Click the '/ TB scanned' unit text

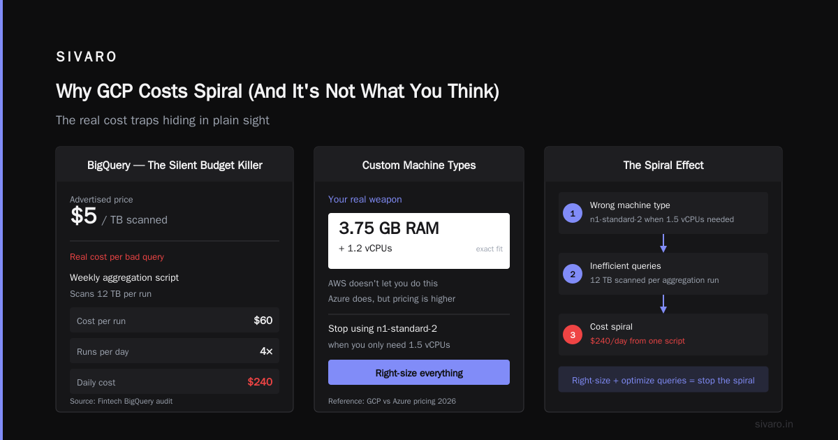[135, 220]
